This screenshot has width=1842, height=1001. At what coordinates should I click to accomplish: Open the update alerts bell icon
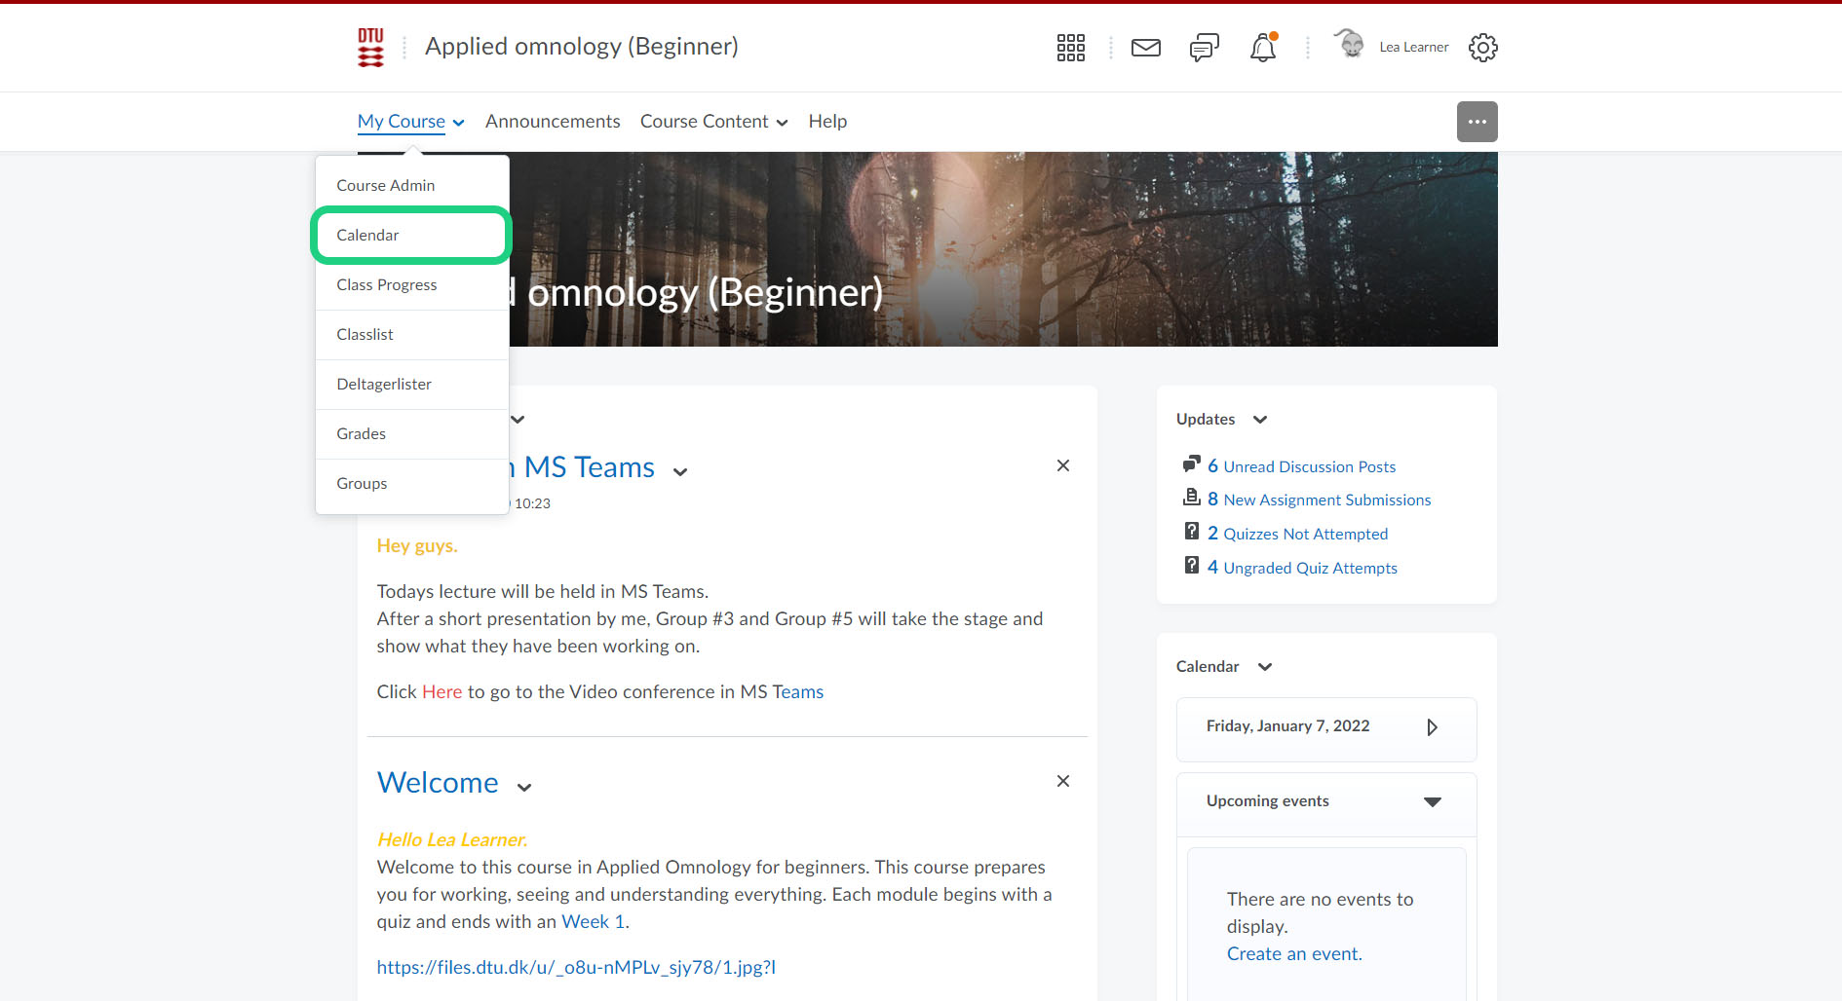coord(1262,48)
